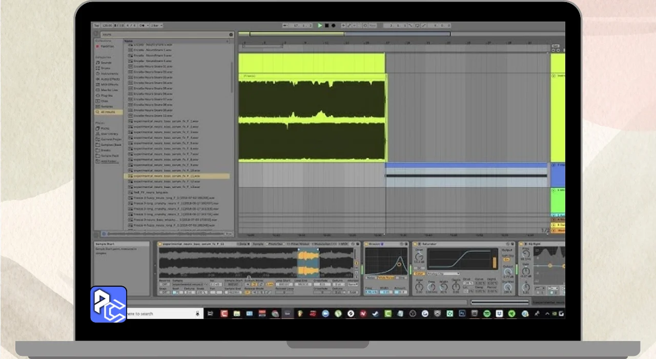Click the Spotify icon in Windows taskbar
Screen dimensions: 656x359
tap(486, 313)
